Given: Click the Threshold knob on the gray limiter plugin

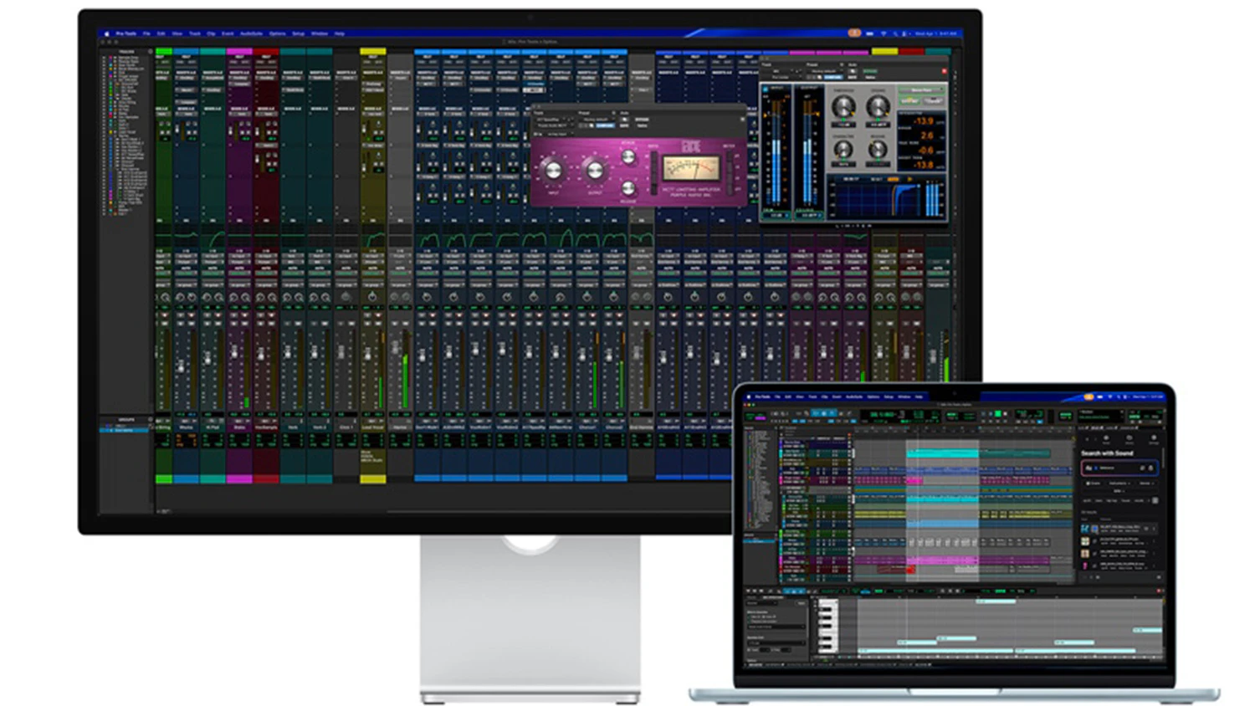Looking at the screenshot, I should (843, 107).
